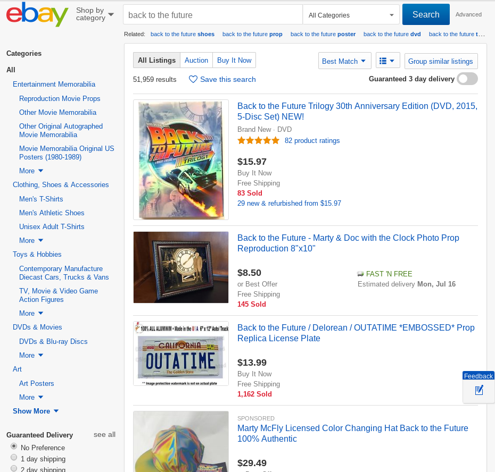Select the No Preference radio button
The height and width of the screenshot is (472, 495).
click(13, 446)
